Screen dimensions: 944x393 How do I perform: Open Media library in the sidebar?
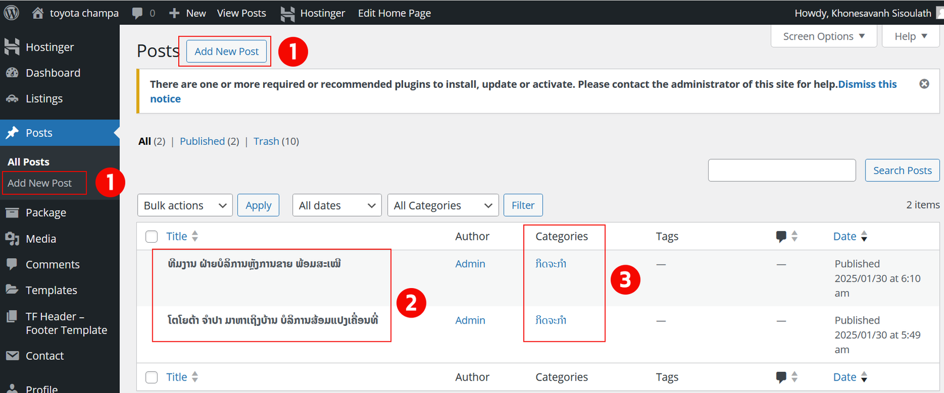pyautogui.click(x=41, y=239)
